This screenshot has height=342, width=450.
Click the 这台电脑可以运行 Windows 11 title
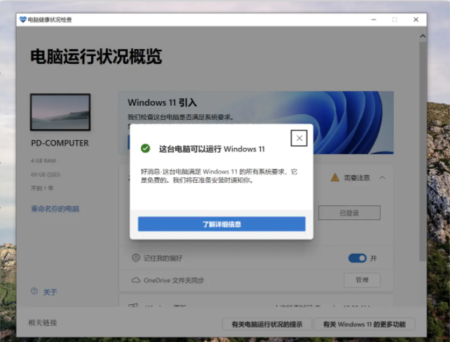click(x=212, y=149)
